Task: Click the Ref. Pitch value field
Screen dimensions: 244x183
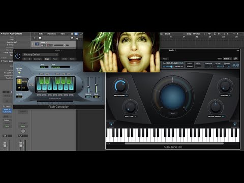Action: pyautogui.click(x=19, y=97)
